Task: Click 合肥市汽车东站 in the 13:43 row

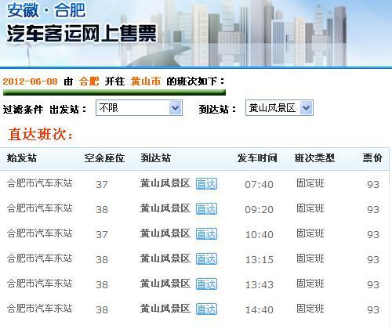Action: click(39, 284)
